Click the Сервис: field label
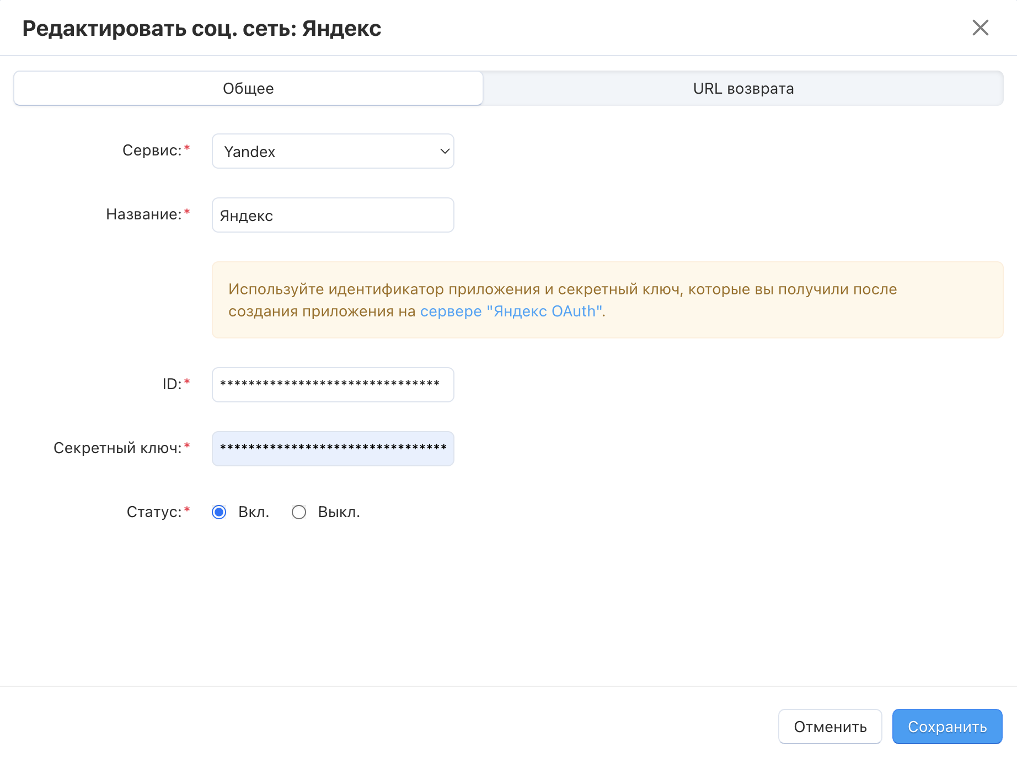 (152, 150)
